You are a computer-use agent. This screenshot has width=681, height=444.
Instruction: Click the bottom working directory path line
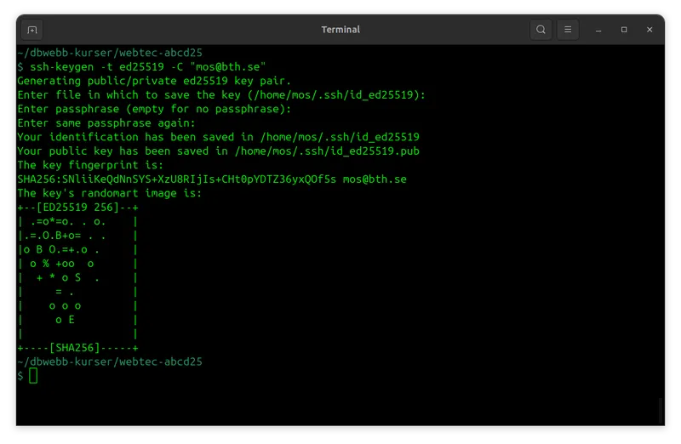[110, 361]
